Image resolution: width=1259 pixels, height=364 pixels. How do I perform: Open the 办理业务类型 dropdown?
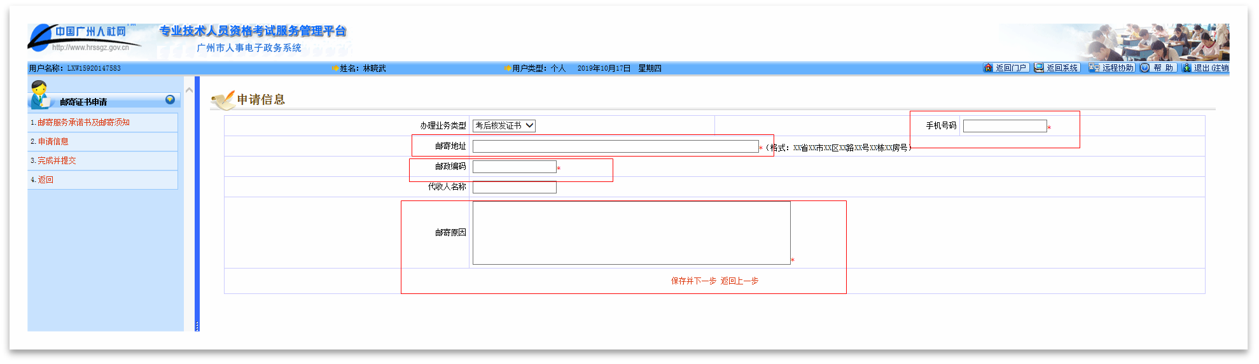tap(504, 126)
